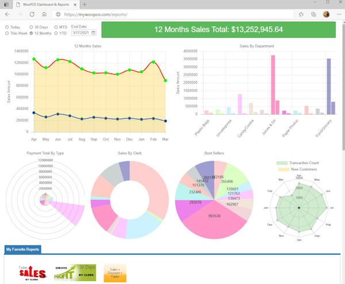The image size is (345, 284).
Task: Click the Sales By Department chart title
Action: click(x=256, y=46)
